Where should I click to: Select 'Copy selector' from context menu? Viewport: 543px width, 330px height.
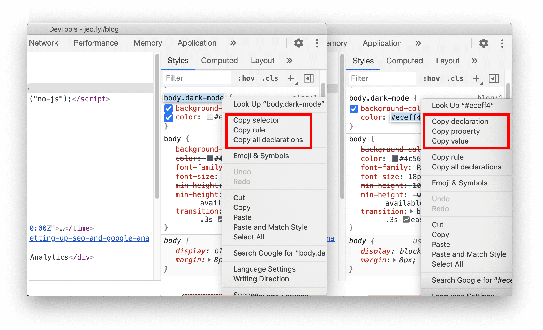click(x=256, y=120)
